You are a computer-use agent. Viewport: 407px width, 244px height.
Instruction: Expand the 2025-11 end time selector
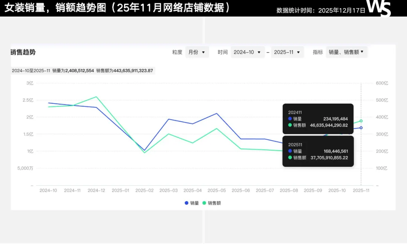(x=287, y=52)
